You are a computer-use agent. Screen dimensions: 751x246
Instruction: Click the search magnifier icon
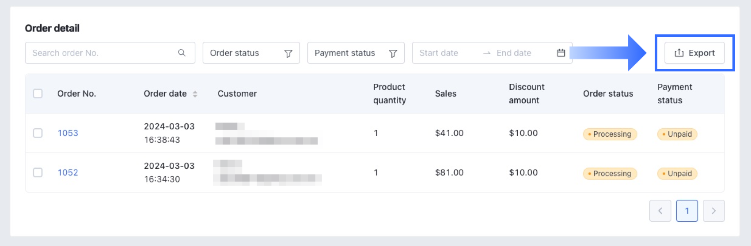182,53
